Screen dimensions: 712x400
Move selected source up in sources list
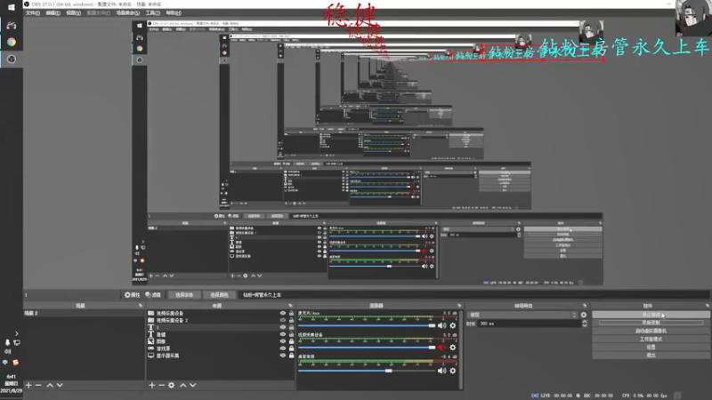183,385
